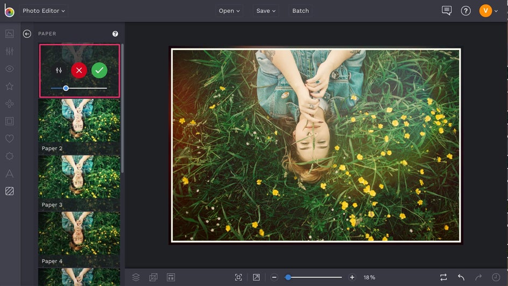Select the Paper 3 texture thumbnail
The image size is (508, 286).
[79, 182]
